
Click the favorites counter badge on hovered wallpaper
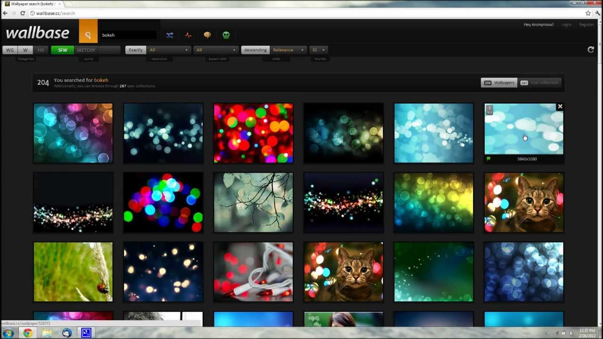489,109
